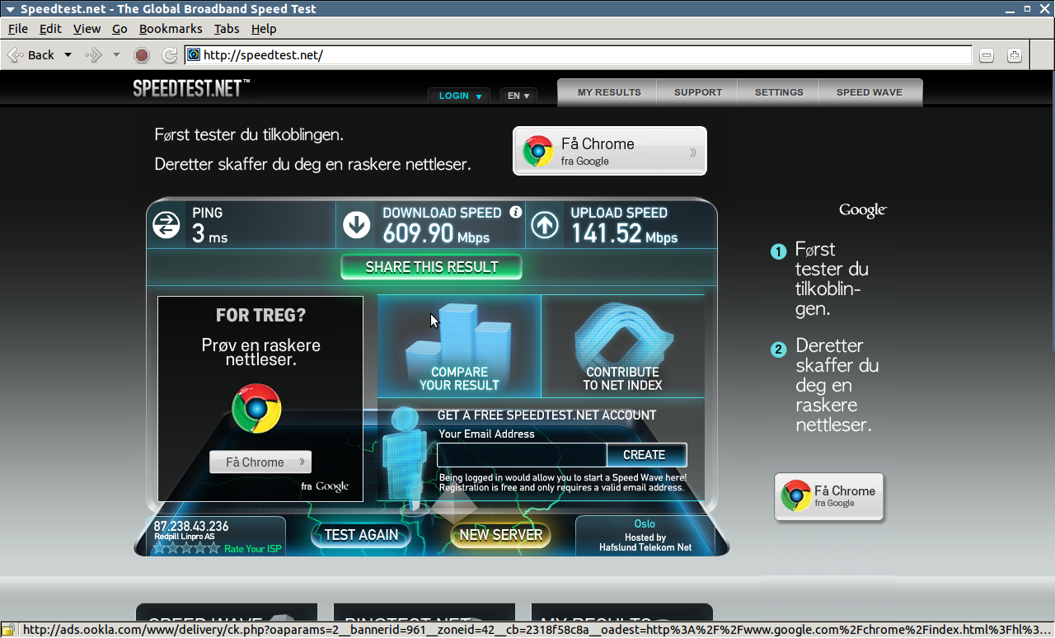Click the red Stop loading icon

coord(142,55)
